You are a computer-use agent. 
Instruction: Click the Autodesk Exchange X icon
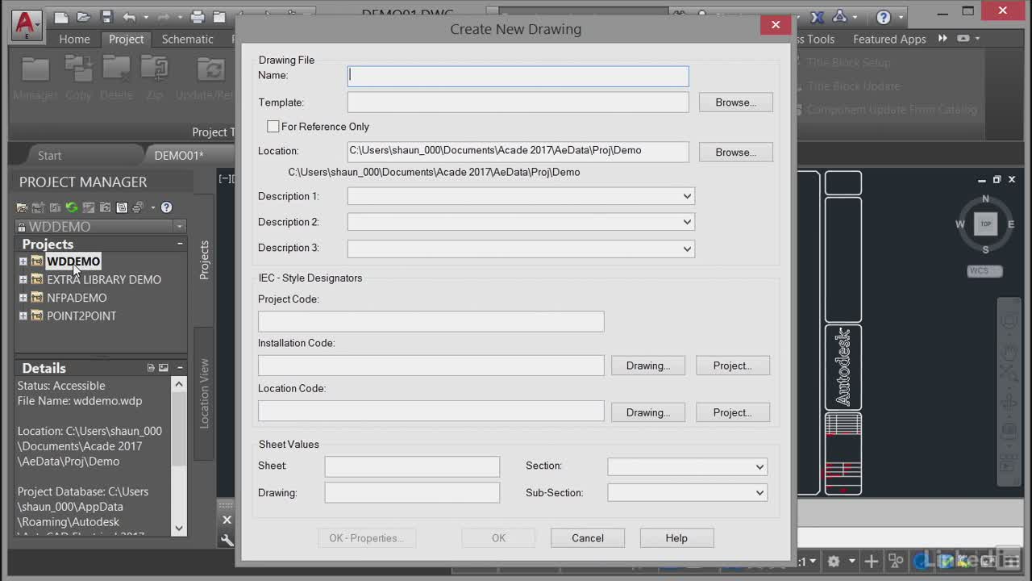pyautogui.click(x=818, y=17)
